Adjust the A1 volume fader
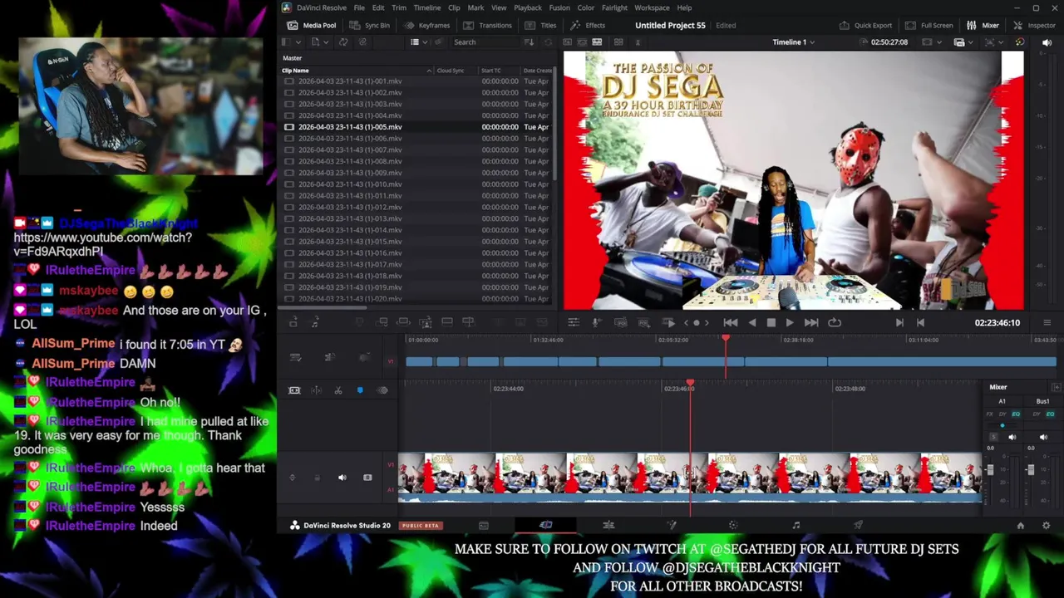The image size is (1064, 598). point(989,471)
